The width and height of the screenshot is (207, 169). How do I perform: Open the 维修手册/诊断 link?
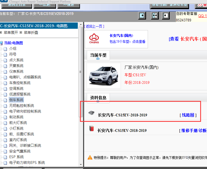tap(194, 130)
